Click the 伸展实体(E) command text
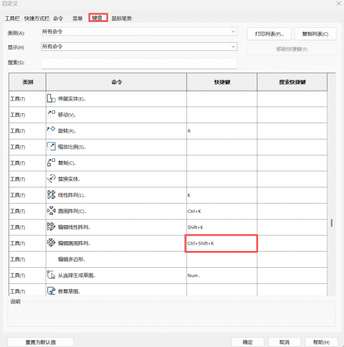 pos(72,99)
